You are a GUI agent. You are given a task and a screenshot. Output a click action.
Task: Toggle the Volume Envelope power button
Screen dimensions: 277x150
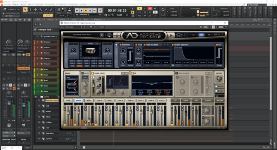(x=173, y=45)
